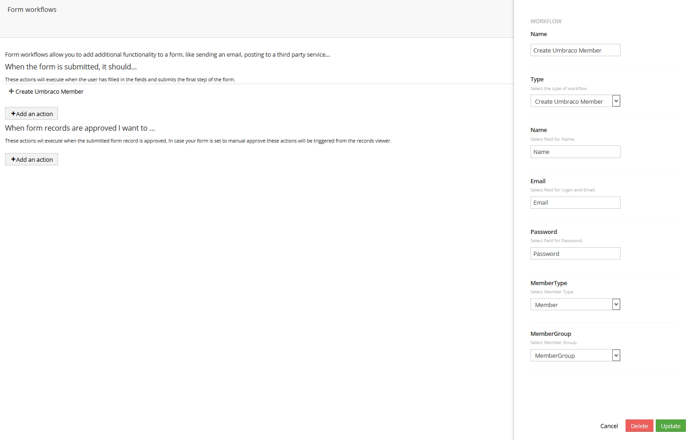Click the Form workflows heading
690x440 pixels.
tap(32, 10)
